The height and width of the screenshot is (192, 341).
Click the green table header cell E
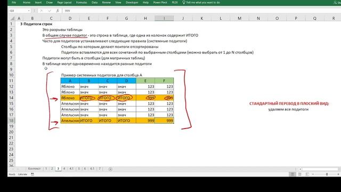coord(145,81)
